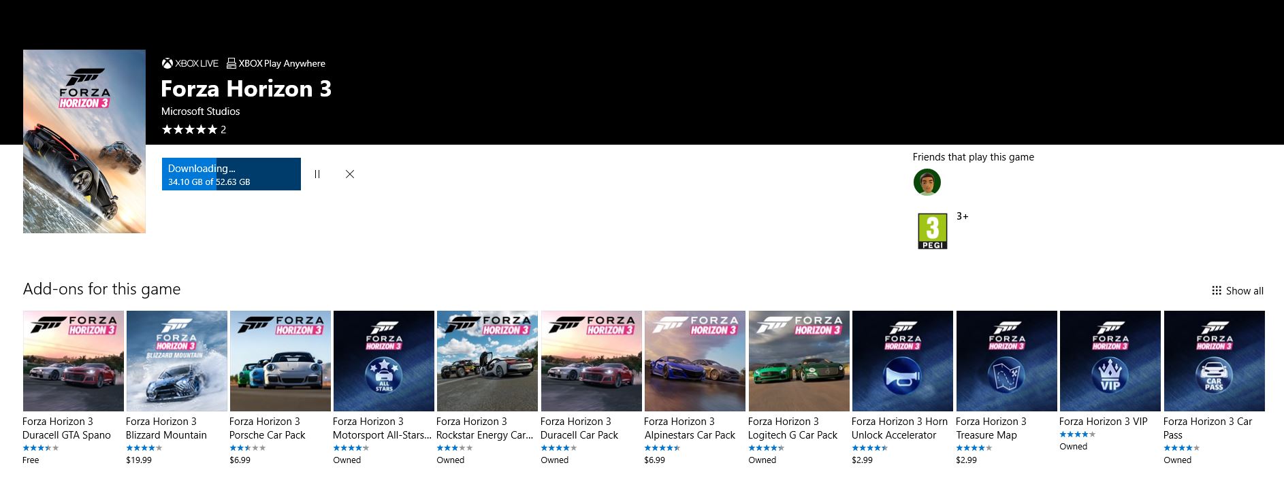Click the Owned label under Car Pass
The height and width of the screenshot is (495, 1284).
[1178, 460]
